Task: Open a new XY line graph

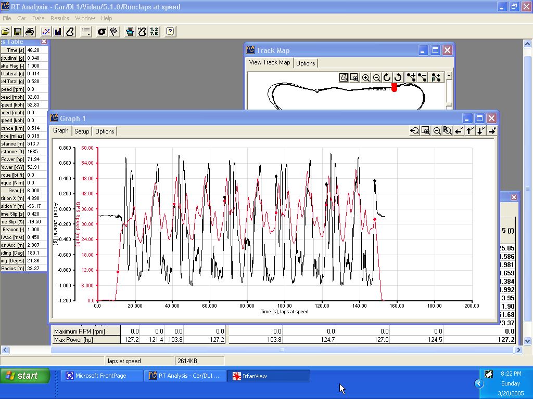Action: (46, 32)
